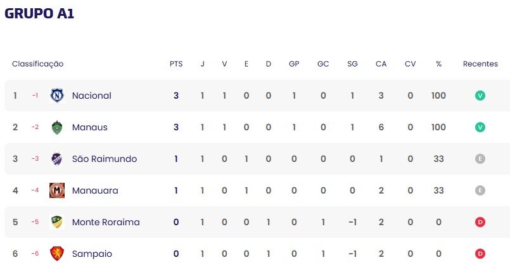The width and height of the screenshot is (510, 279).
Task: Click the GRUPO A1 heading
Action: click(x=39, y=13)
